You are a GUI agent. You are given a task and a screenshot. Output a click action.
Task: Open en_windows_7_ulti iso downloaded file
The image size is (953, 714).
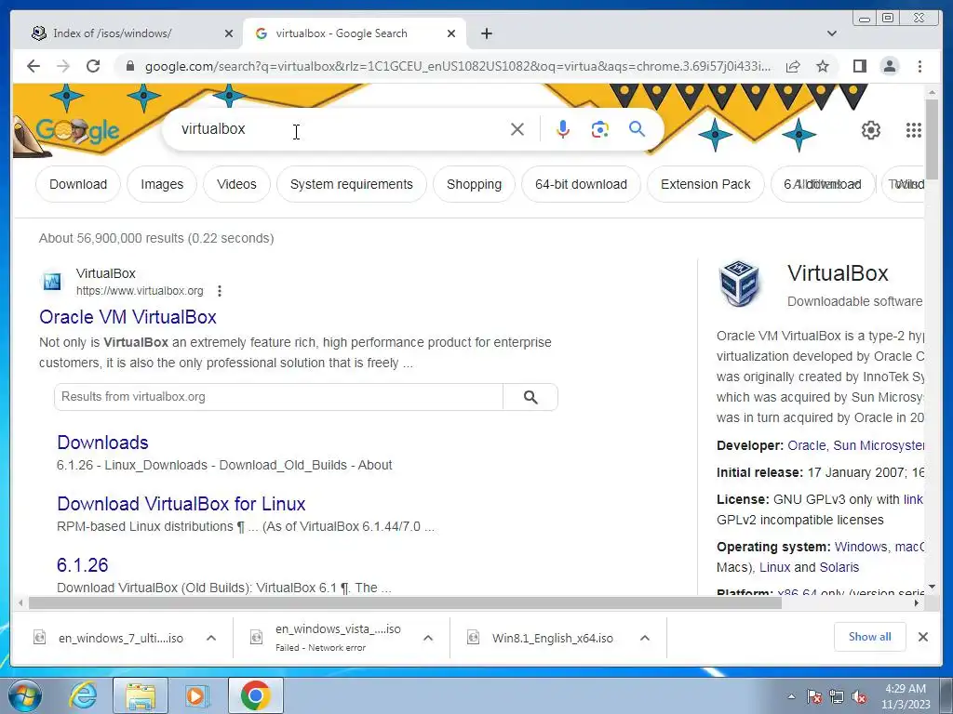pos(120,638)
